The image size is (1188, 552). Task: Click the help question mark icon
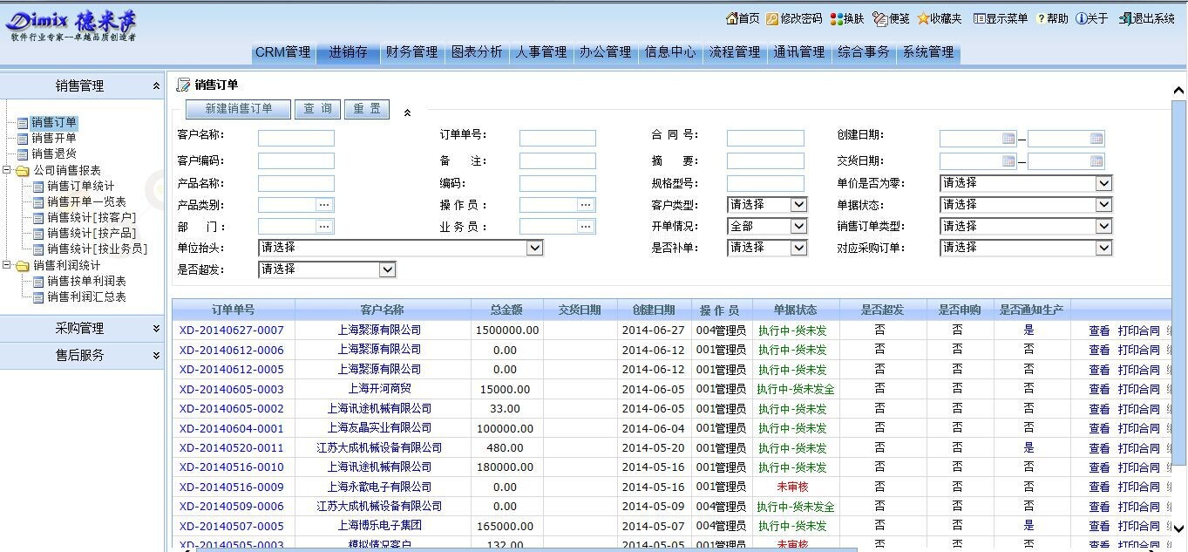click(1041, 18)
